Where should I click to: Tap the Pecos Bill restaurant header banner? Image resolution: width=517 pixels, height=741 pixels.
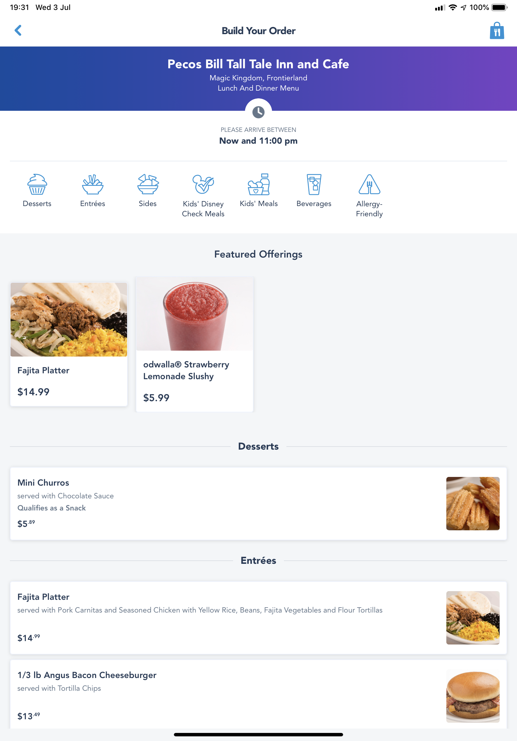point(258,79)
